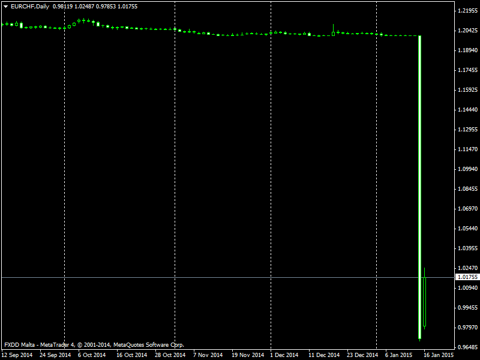Click the 1.20435 price axis label
The image size is (480, 360).
tap(467, 31)
